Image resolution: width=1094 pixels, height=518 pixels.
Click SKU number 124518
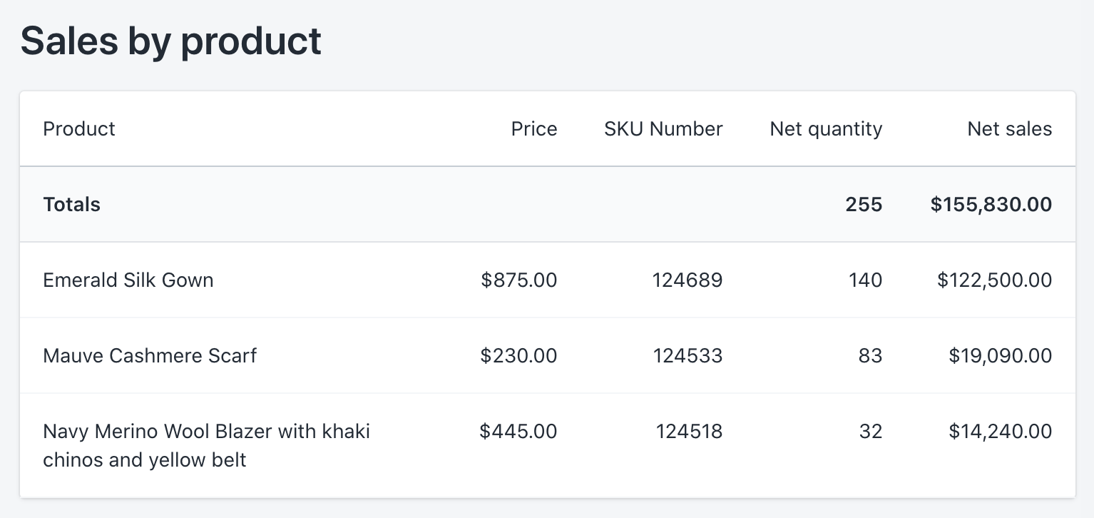click(x=689, y=431)
